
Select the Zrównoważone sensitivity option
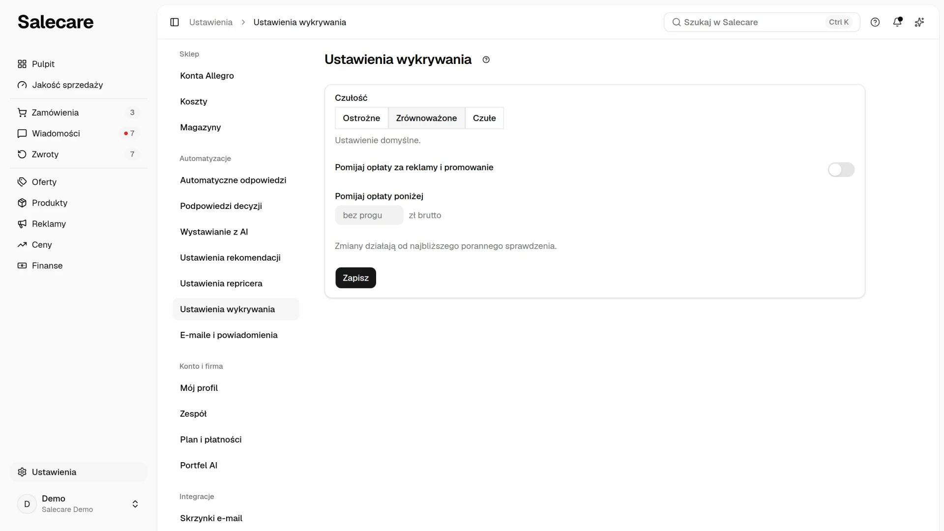coord(426,118)
